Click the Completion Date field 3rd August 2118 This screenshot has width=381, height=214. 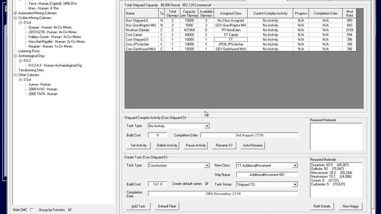249,135
